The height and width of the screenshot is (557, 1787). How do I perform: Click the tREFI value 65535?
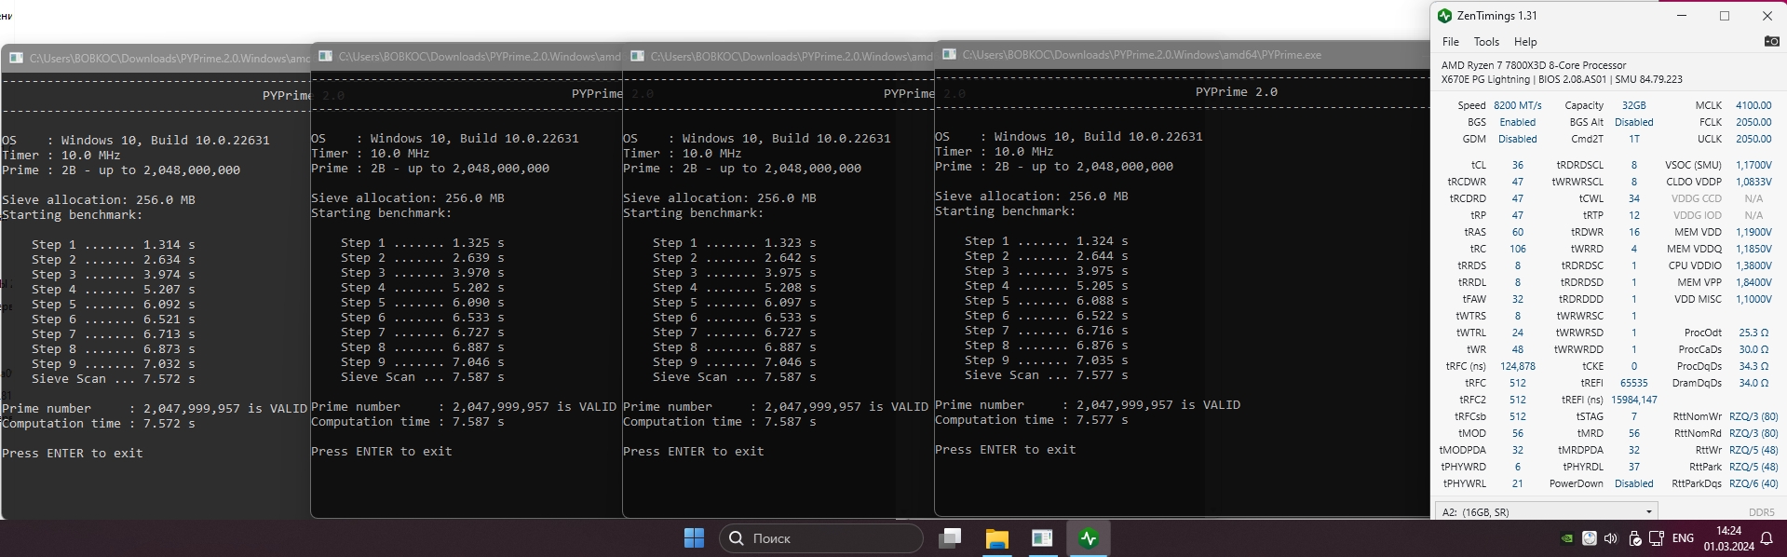(1633, 383)
